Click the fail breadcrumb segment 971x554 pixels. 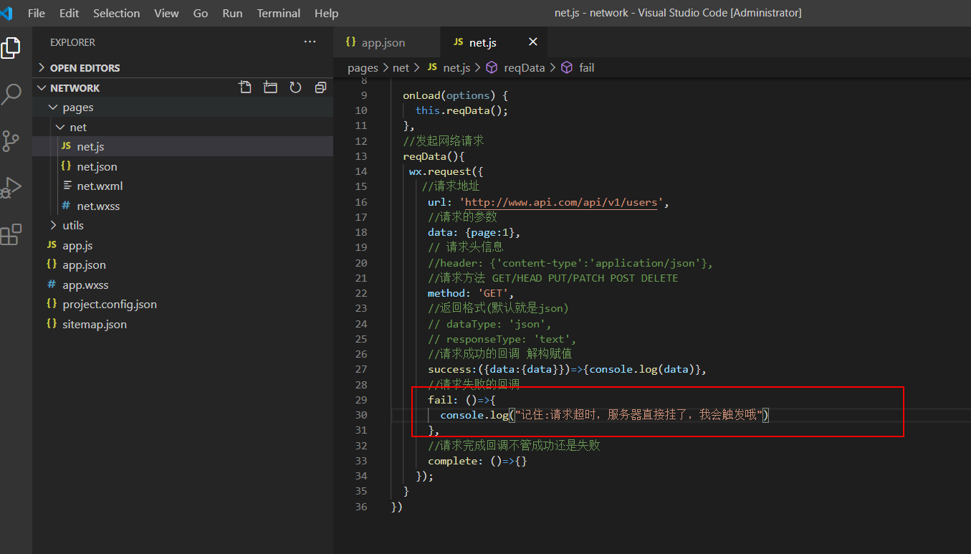[587, 67]
